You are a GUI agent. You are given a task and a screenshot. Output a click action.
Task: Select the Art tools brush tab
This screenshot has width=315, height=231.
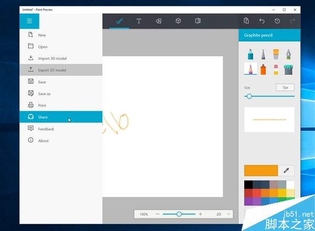point(119,21)
